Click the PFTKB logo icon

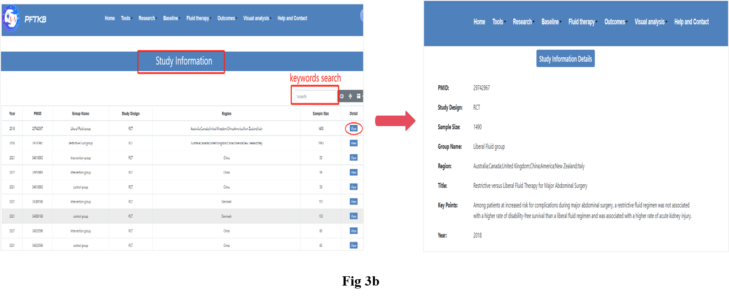pyautogui.click(x=11, y=19)
